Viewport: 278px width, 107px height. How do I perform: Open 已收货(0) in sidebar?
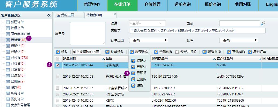point(18,64)
